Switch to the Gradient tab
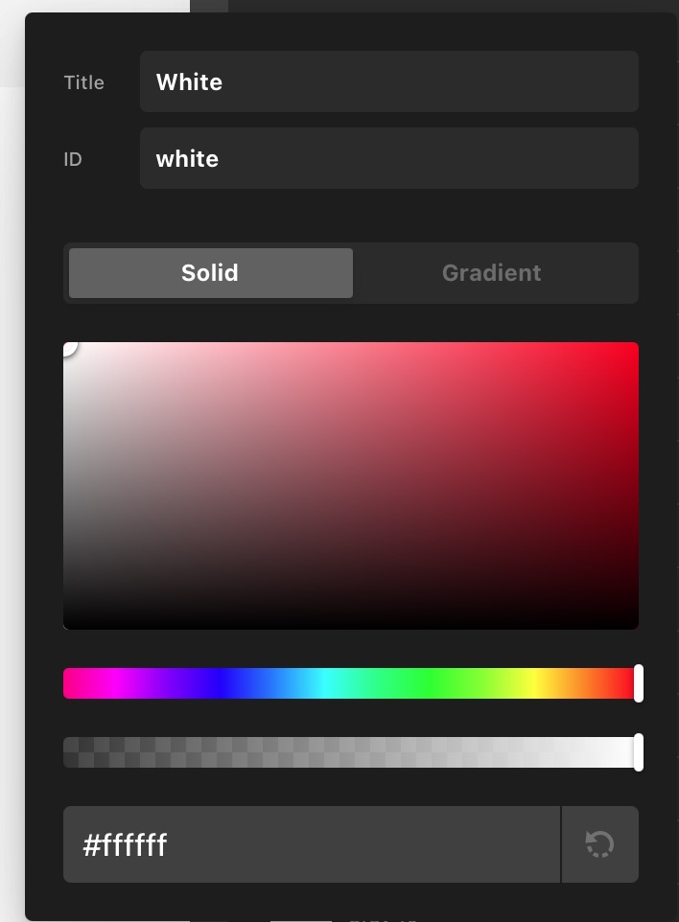The height and width of the screenshot is (922, 679). click(x=491, y=273)
